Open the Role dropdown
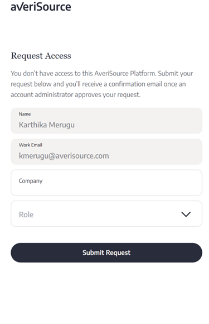The width and height of the screenshot is (209, 324). tap(106, 213)
